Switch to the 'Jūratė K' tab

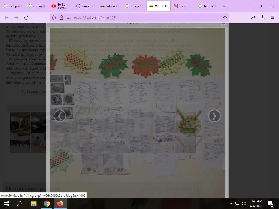click(x=134, y=6)
